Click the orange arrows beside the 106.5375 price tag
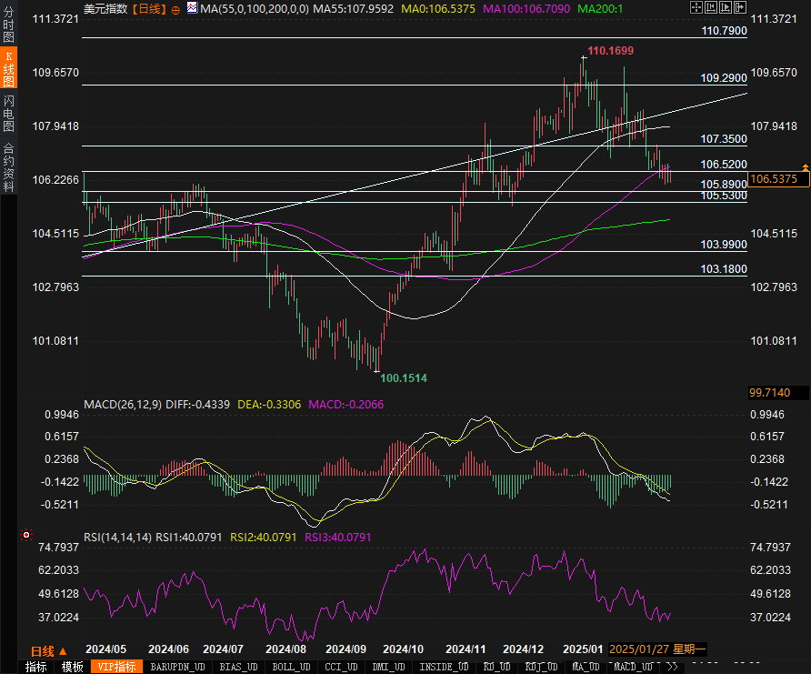Viewport: 811px width, 674px height. (x=805, y=168)
